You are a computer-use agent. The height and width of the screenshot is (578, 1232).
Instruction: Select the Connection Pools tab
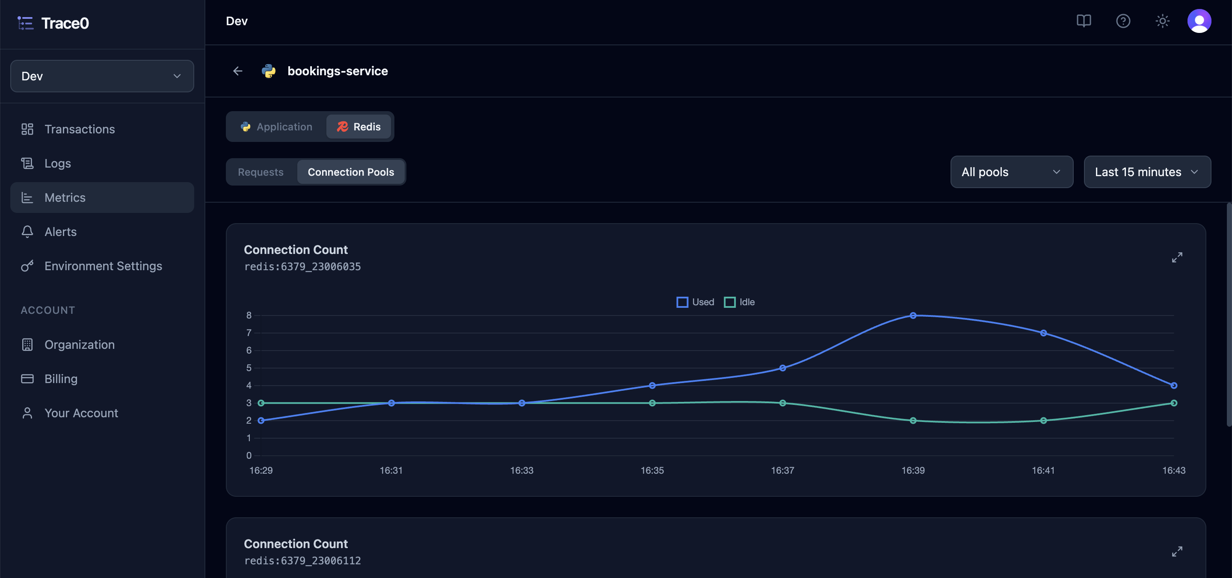click(351, 172)
